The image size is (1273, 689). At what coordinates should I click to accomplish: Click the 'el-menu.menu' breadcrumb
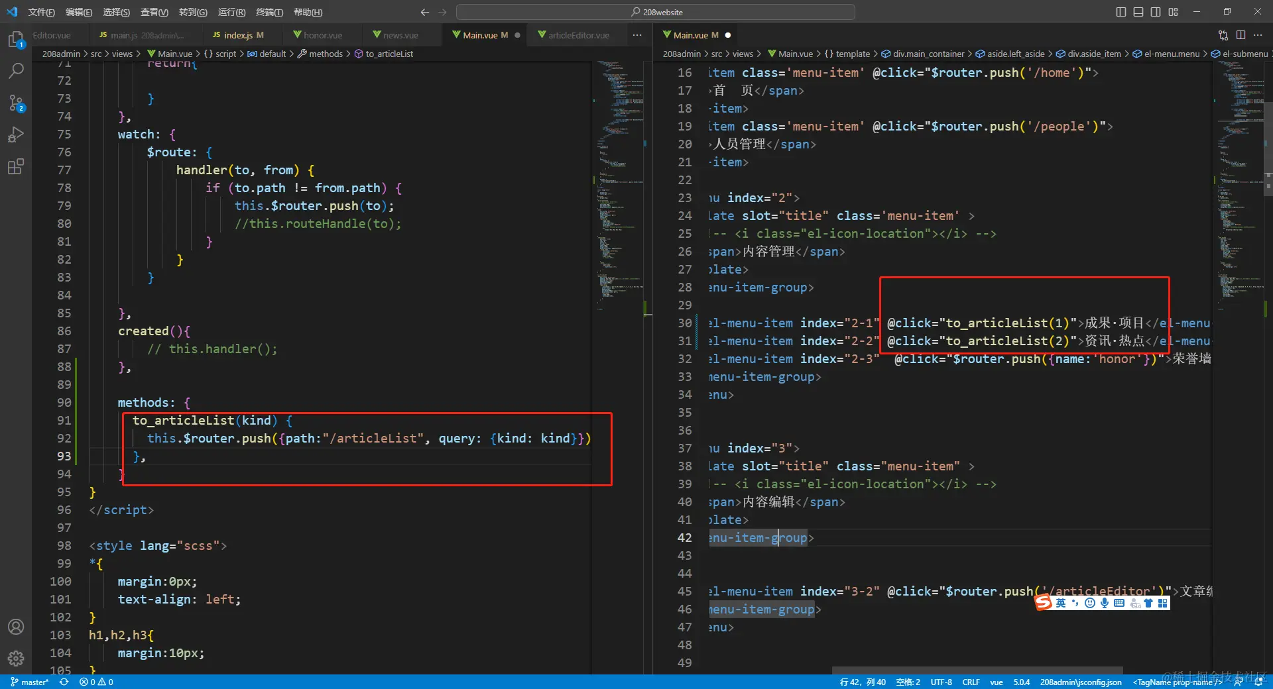pos(1172,54)
